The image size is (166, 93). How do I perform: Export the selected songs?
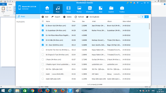coord(56,17)
